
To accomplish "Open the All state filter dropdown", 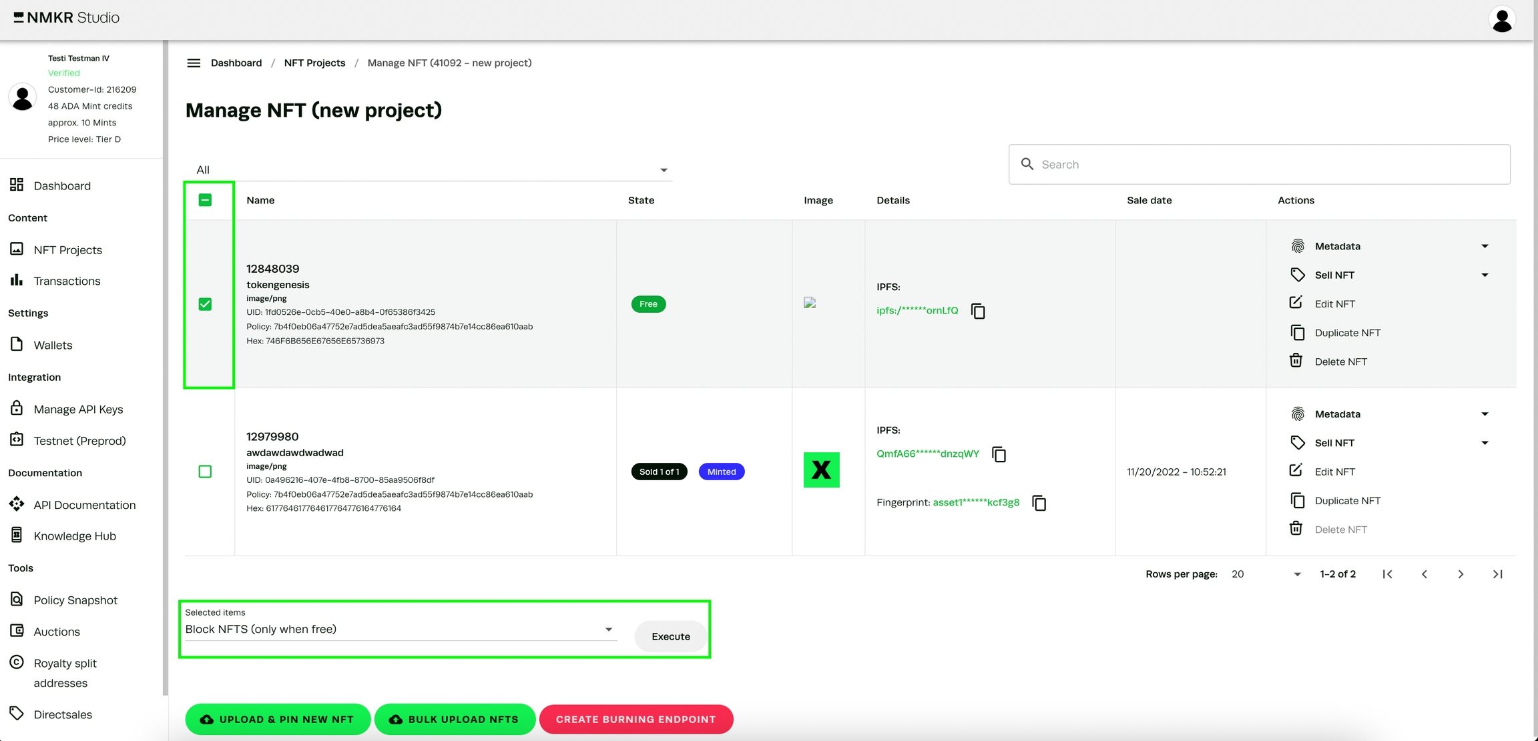I will 429,170.
